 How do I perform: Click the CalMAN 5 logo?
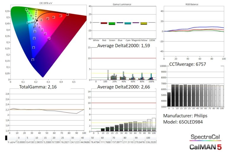(x=205, y=146)
